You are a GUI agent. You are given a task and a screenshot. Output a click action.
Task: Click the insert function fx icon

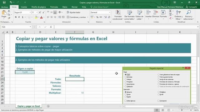pos(51,27)
